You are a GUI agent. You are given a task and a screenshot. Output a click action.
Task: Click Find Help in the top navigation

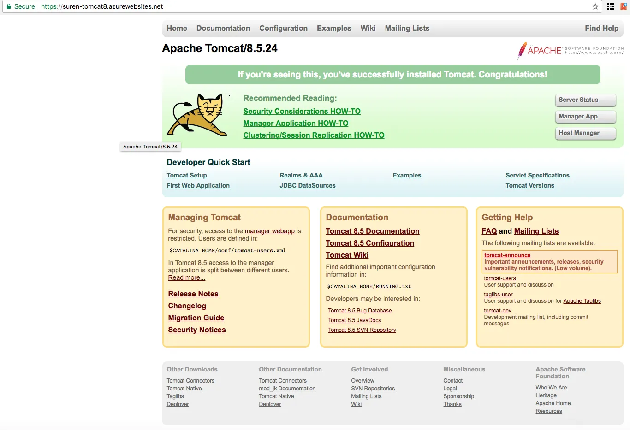(x=602, y=28)
